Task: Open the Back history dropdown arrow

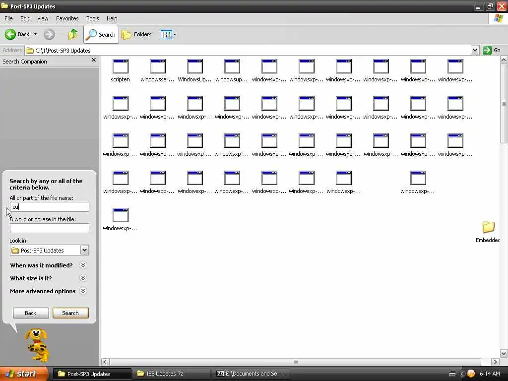Action: tap(35, 34)
